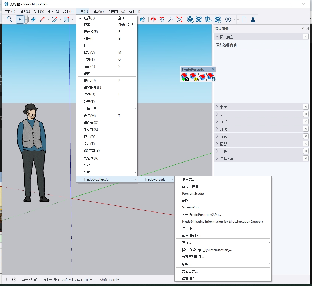The width and height of the screenshot is (312, 286).
Task: Activate the Eraser tool
Action: tap(33, 19)
